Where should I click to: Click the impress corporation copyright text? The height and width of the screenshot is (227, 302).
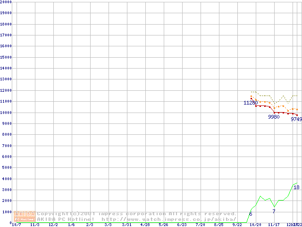click(x=137, y=214)
